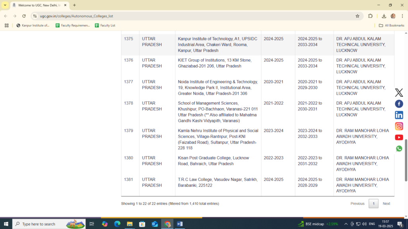Image resolution: width=408 pixels, height=229 pixels.
Task: Click the page vertical scrollbar thumb
Action: [x=406, y=160]
